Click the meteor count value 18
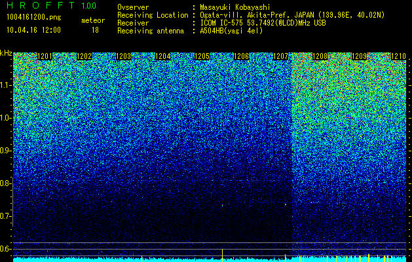Image resolution: width=412 pixels, height=262 pixels. pyautogui.click(x=95, y=30)
